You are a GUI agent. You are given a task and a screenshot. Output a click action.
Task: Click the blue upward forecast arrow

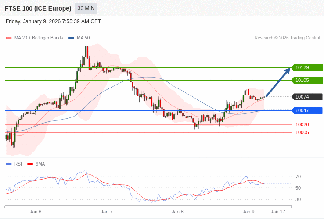[x=278, y=82]
